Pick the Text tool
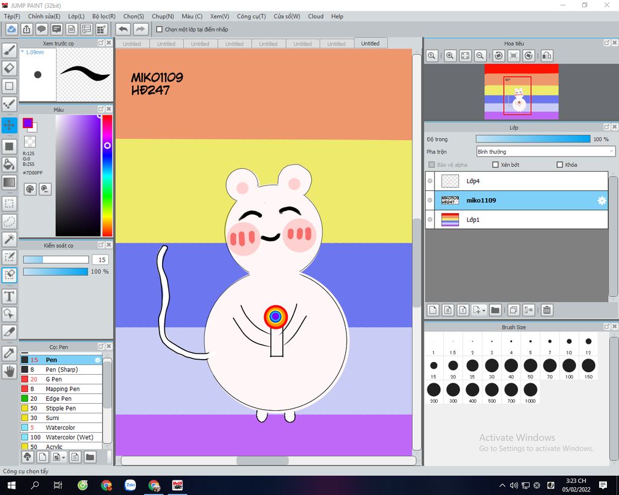Screen dimensions: 619x495 [9, 296]
